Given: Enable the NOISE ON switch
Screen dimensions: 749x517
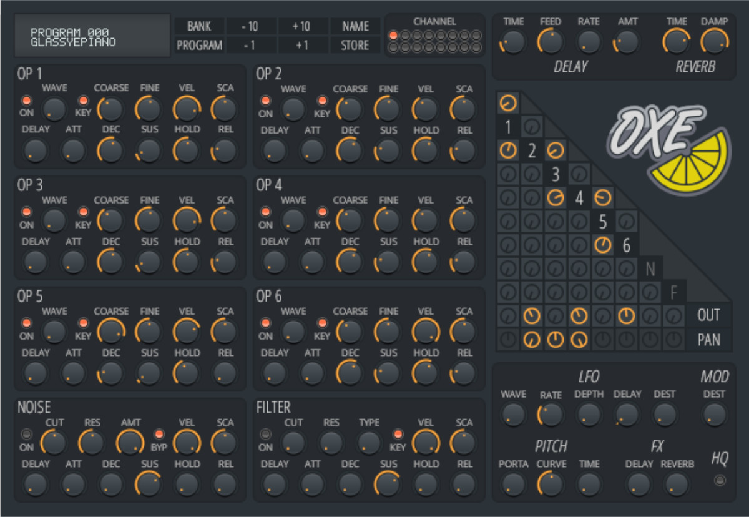Looking at the screenshot, I should [26, 434].
